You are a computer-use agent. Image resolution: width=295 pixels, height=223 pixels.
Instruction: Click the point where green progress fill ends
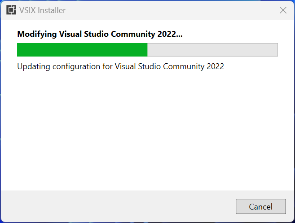147,50
